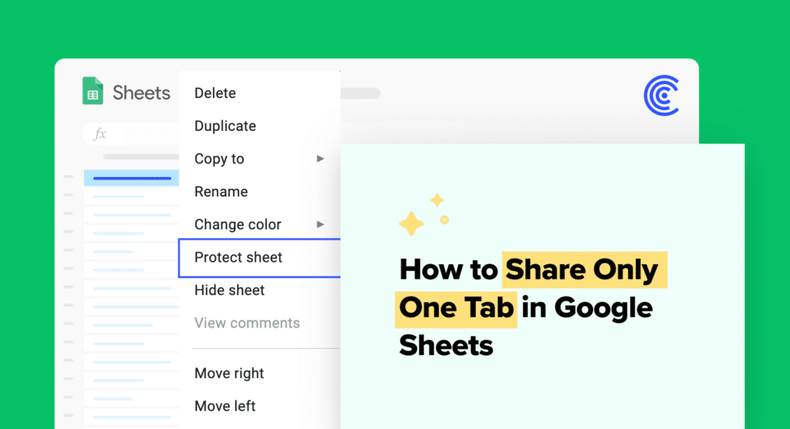Open the Change color submenu
This screenshot has height=429, width=790.
(238, 224)
